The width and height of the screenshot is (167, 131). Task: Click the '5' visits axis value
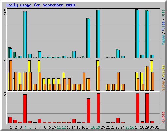click(5, 60)
